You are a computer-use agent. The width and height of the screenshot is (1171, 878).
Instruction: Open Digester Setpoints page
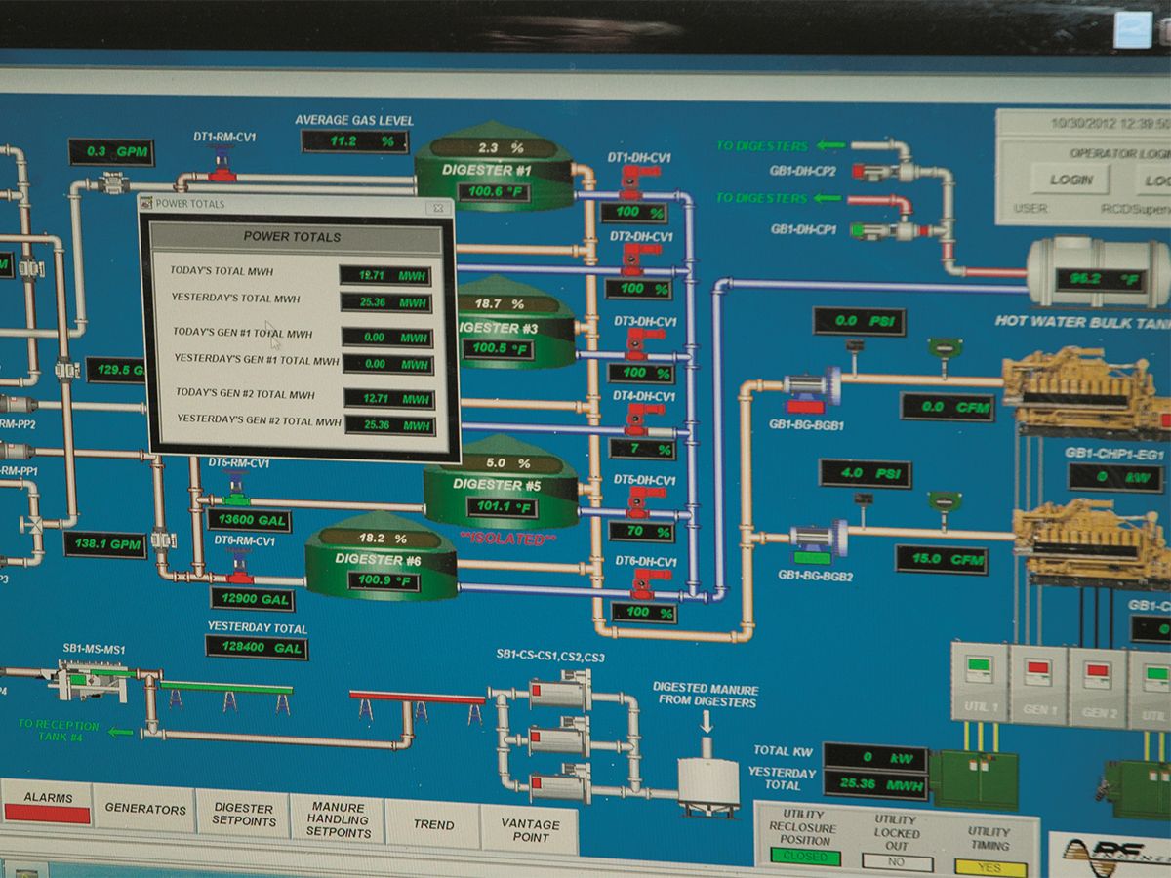pos(243,815)
